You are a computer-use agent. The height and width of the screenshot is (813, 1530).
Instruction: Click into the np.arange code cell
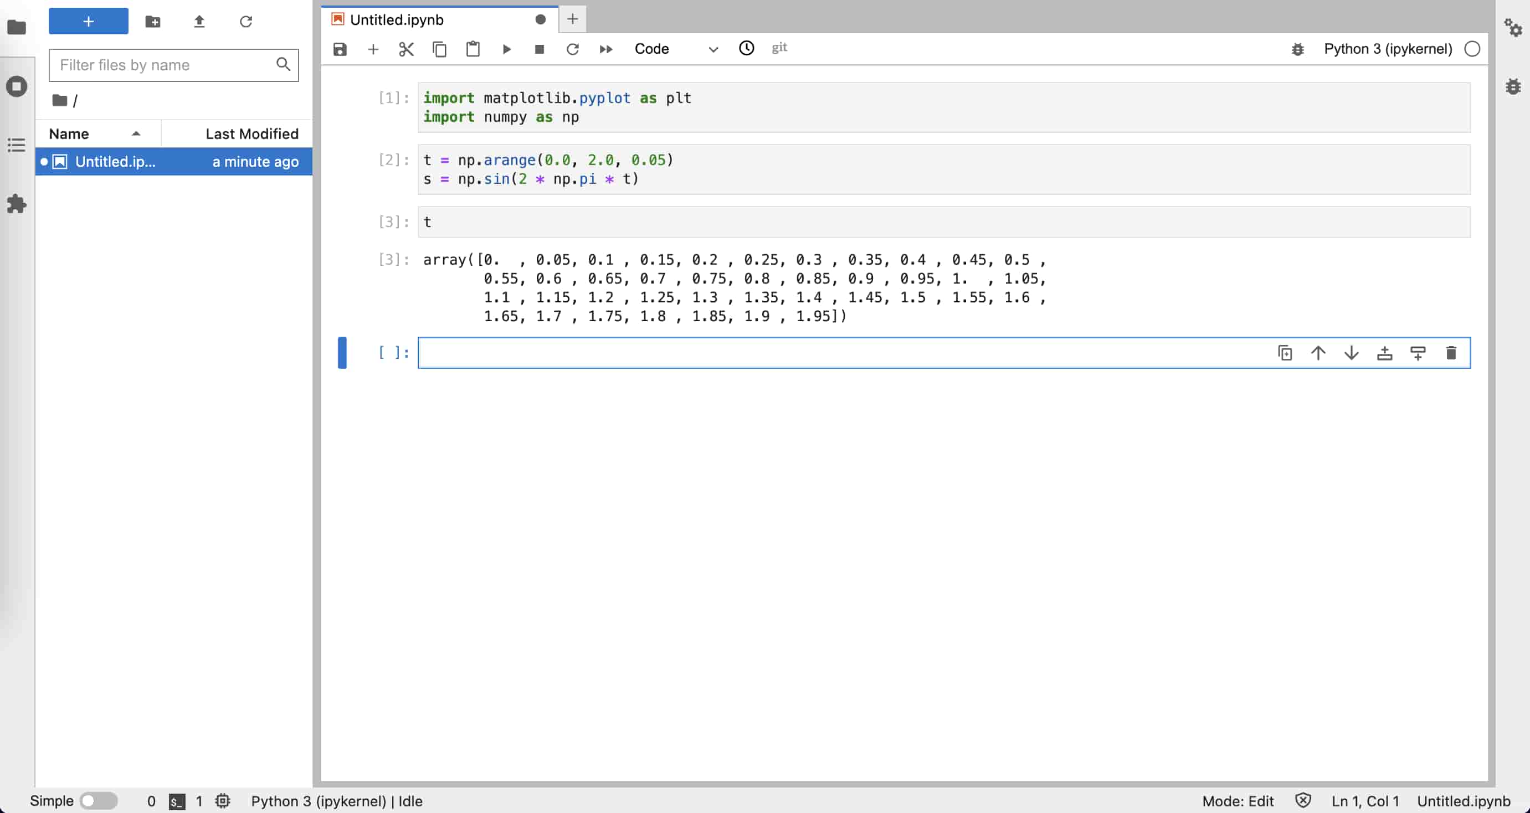click(x=944, y=169)
